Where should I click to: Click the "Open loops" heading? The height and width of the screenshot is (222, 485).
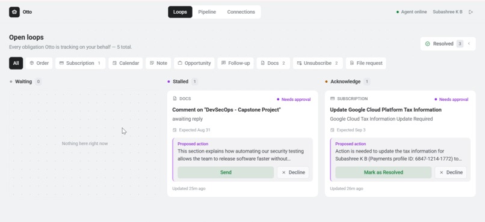[26, 37]
